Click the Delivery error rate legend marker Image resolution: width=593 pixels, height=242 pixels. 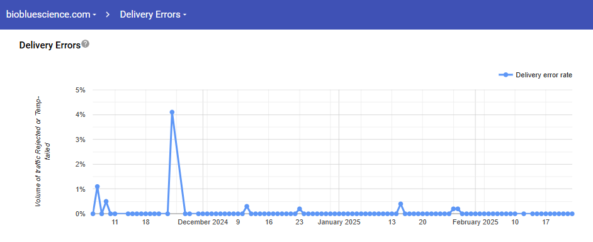pos(506,75)
